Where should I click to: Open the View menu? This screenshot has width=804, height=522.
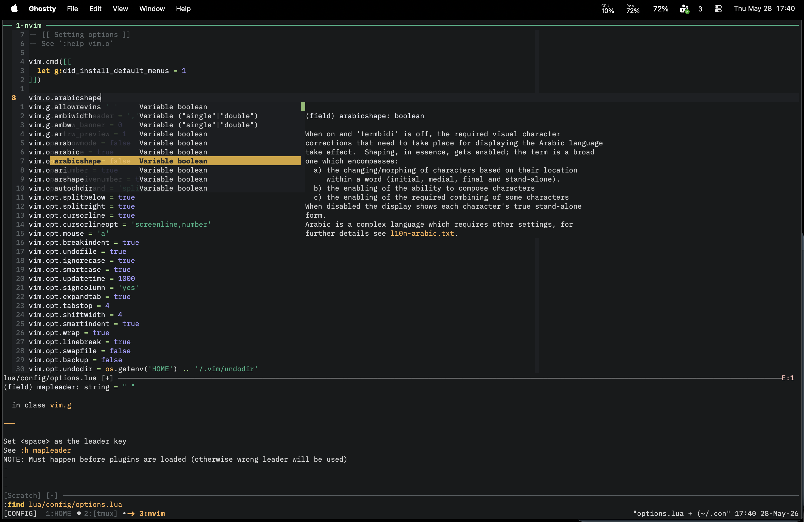pos(120,9)
